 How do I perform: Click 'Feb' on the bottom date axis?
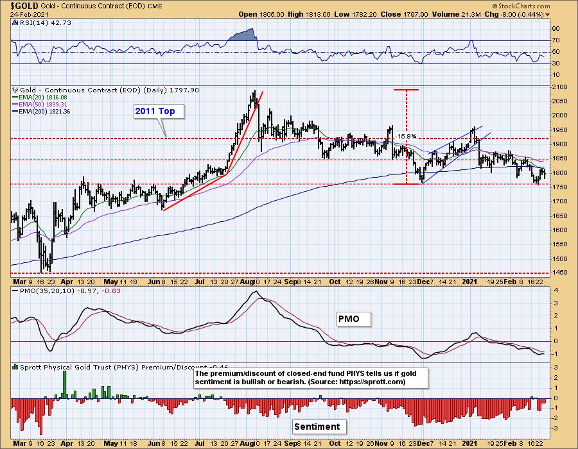coord(509,443)
